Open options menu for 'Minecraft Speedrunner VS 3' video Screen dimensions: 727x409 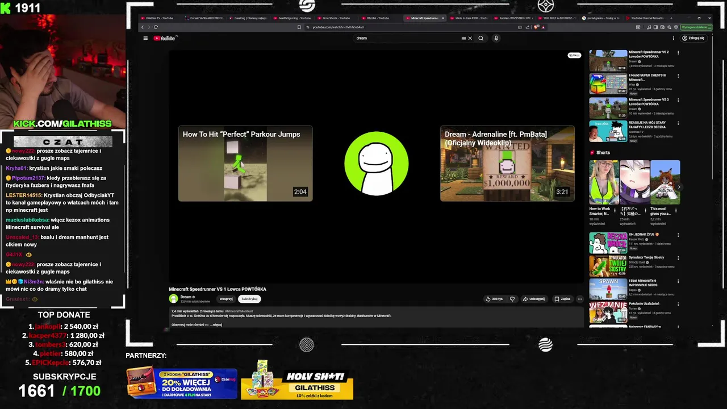[x=678, y=100]
